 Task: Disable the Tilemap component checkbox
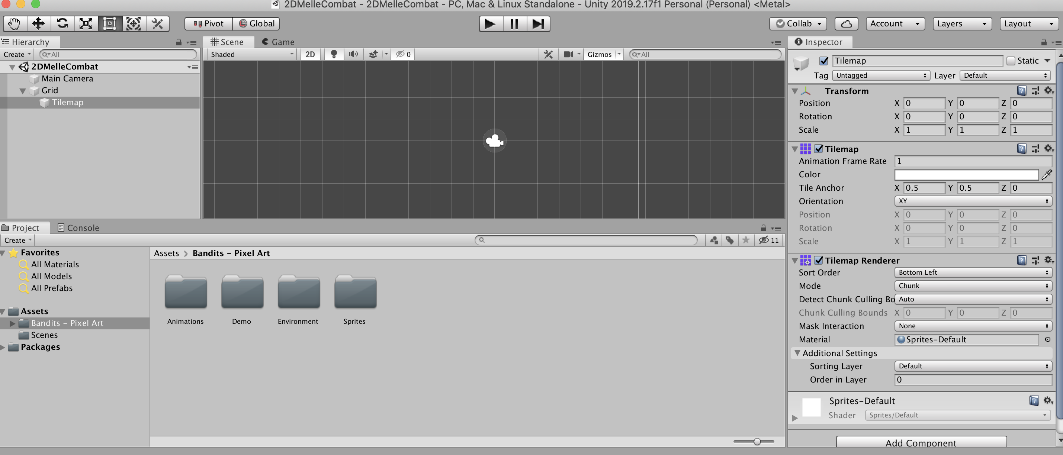819,149
